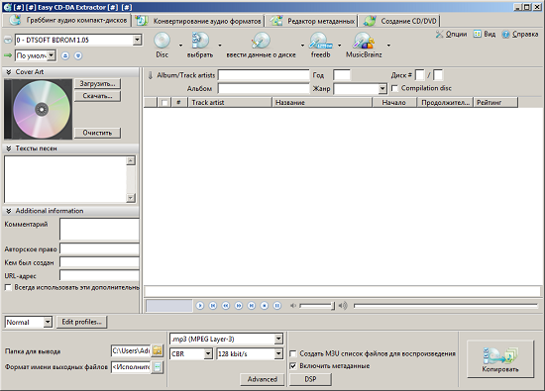
Task: Click the Название column header
Action: tap(322, 102)
